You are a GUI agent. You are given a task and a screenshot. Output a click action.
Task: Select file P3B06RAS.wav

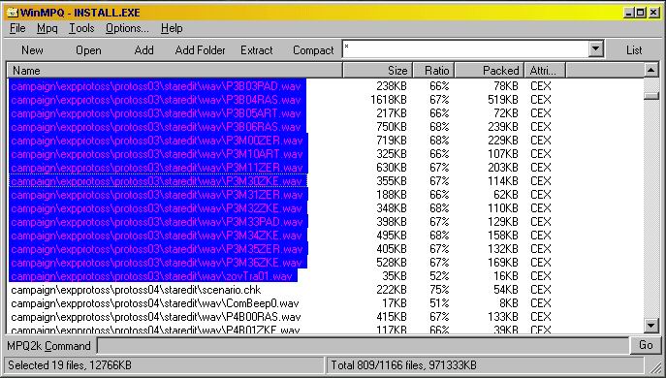tap(157, 127)
